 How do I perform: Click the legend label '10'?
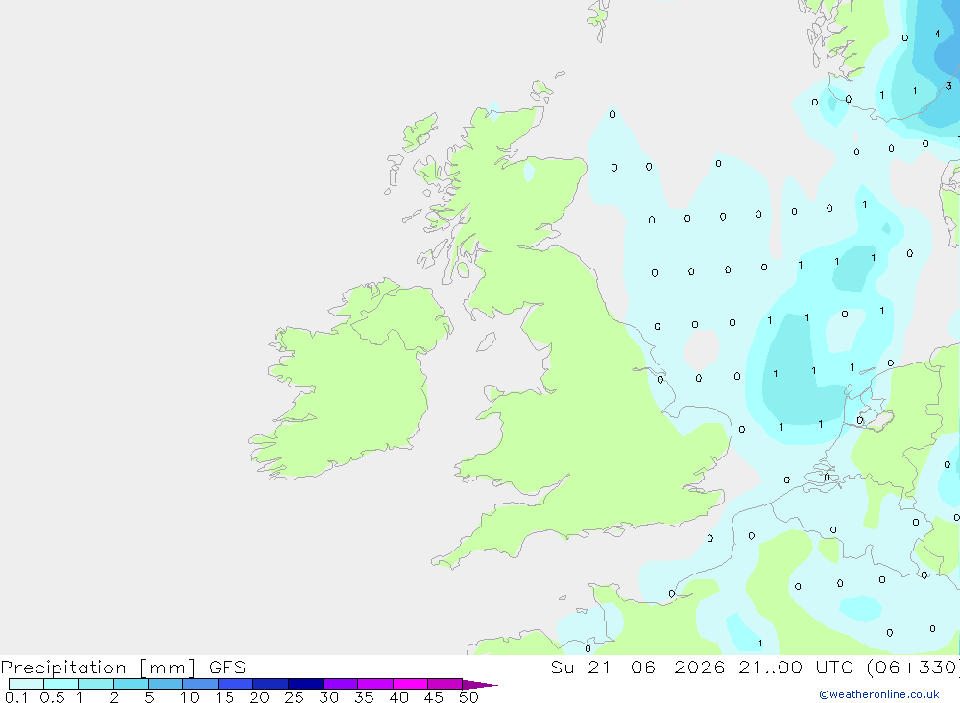pyautogui.click(x=190, y=697)
